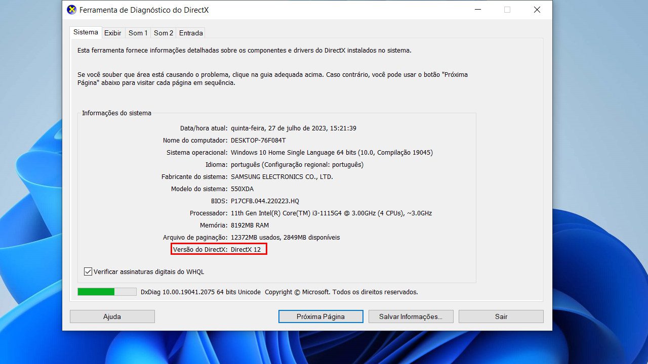Viewport: 648px width, 364px height.
Task: Click system model value 550XDA
Action: 242,189
